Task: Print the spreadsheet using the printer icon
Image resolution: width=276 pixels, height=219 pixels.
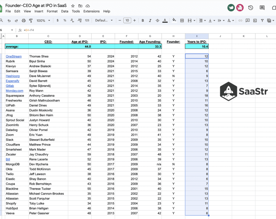Action: coord(24,21)
